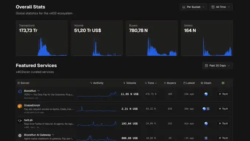Click the BlockRun activity sparkline
Image resolution: width=250 pixels, height=141 pixels.
pos(97,94)
